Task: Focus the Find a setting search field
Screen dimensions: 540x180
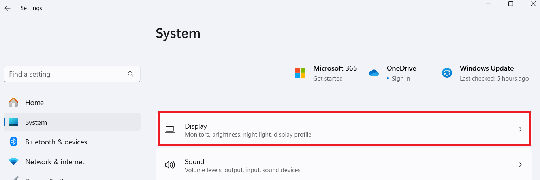Action: click(x=65, y=74)
